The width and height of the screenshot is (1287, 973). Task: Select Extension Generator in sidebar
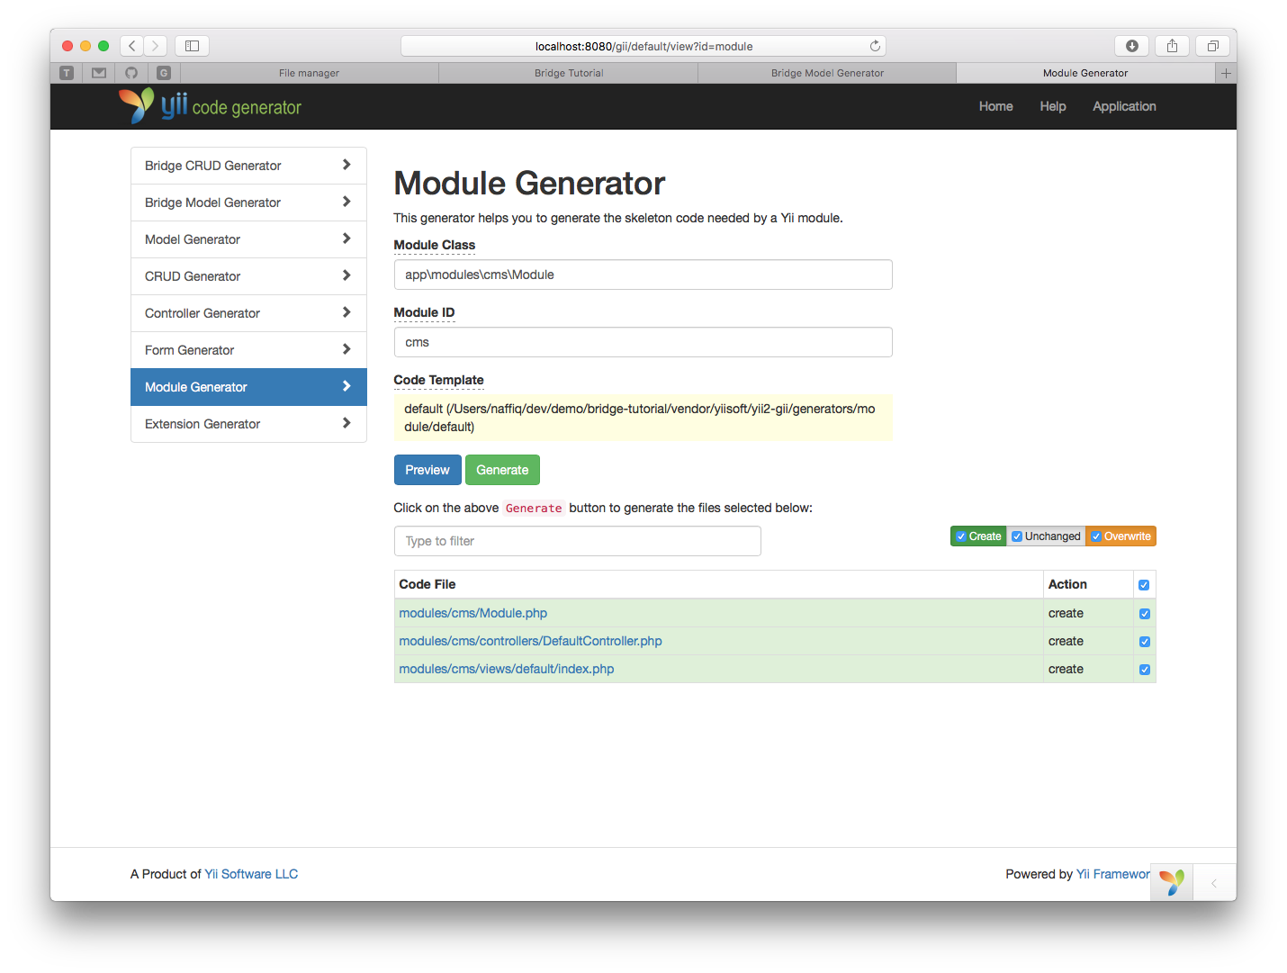(x=248, y=424)
